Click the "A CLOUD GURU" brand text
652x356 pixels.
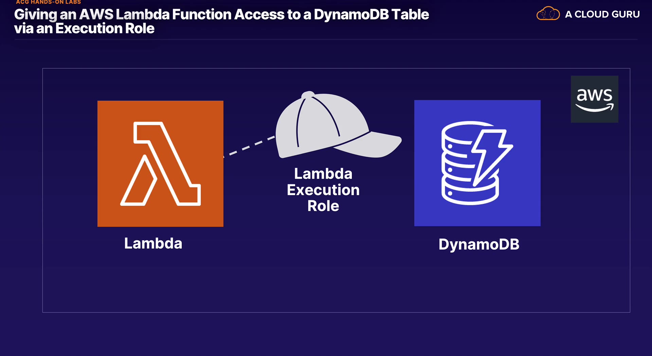coord(602,14)
